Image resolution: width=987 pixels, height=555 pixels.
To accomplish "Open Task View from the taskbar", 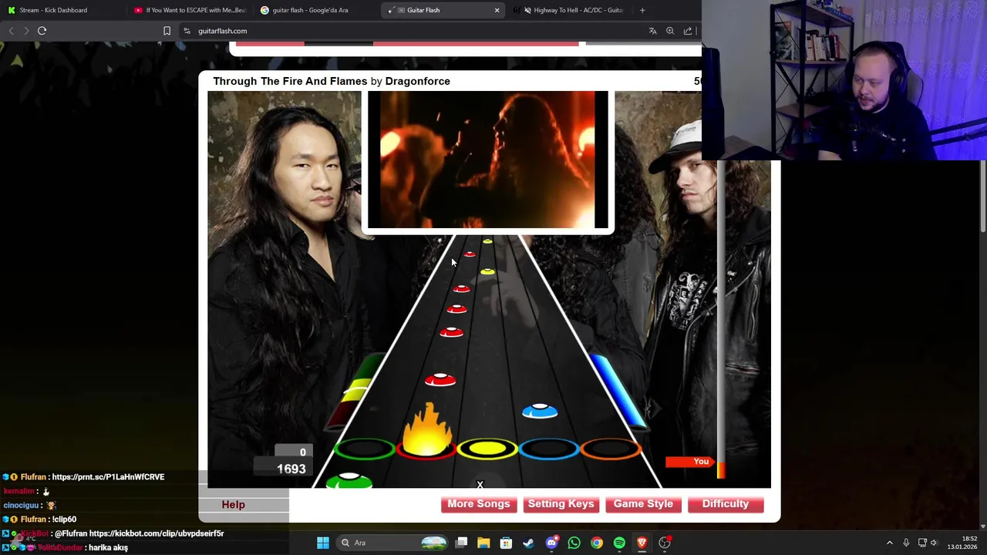I will [x=461, y=543].
